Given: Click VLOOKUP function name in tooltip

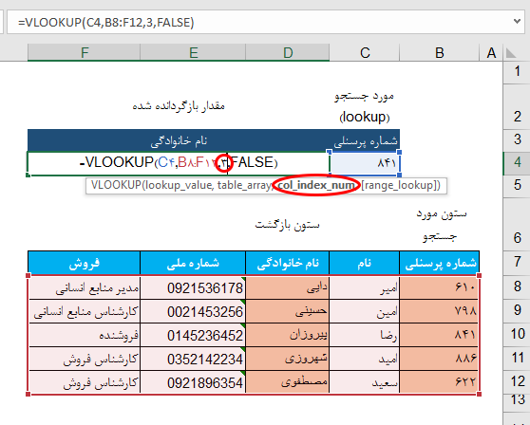Looking at the screenshot, I should [x=116, y=185].
